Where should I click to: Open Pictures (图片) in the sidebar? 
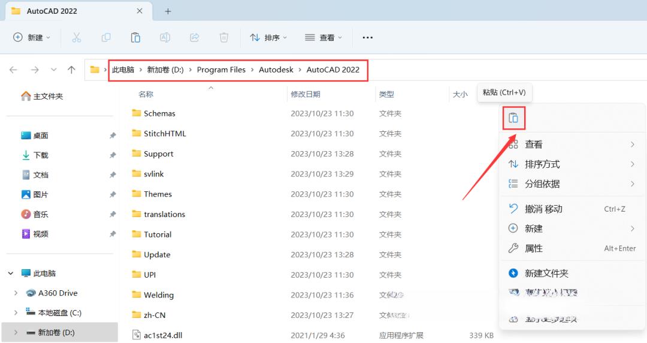click(35, 195)
